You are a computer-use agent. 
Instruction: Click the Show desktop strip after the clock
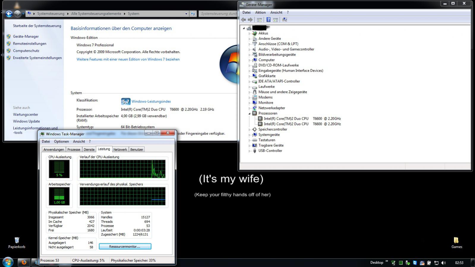click(473, 263)
